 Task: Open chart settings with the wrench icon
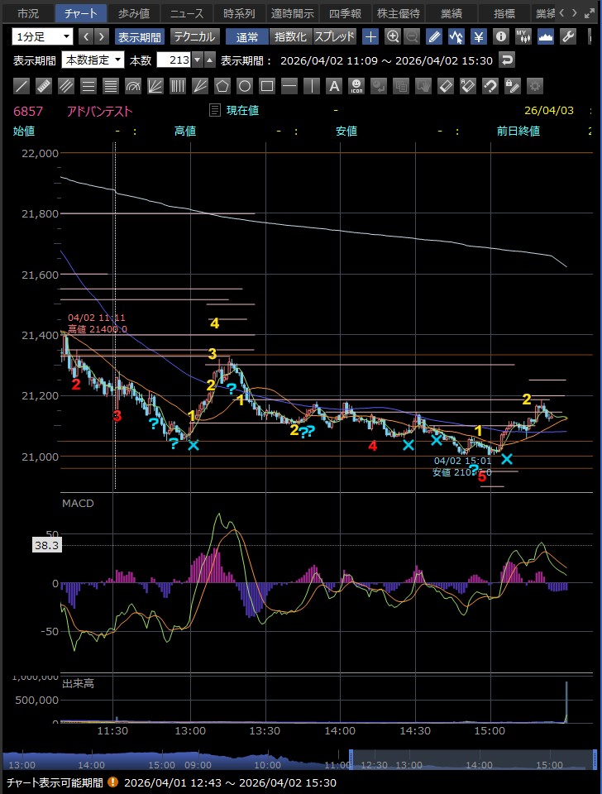click(x=568, y=36)
